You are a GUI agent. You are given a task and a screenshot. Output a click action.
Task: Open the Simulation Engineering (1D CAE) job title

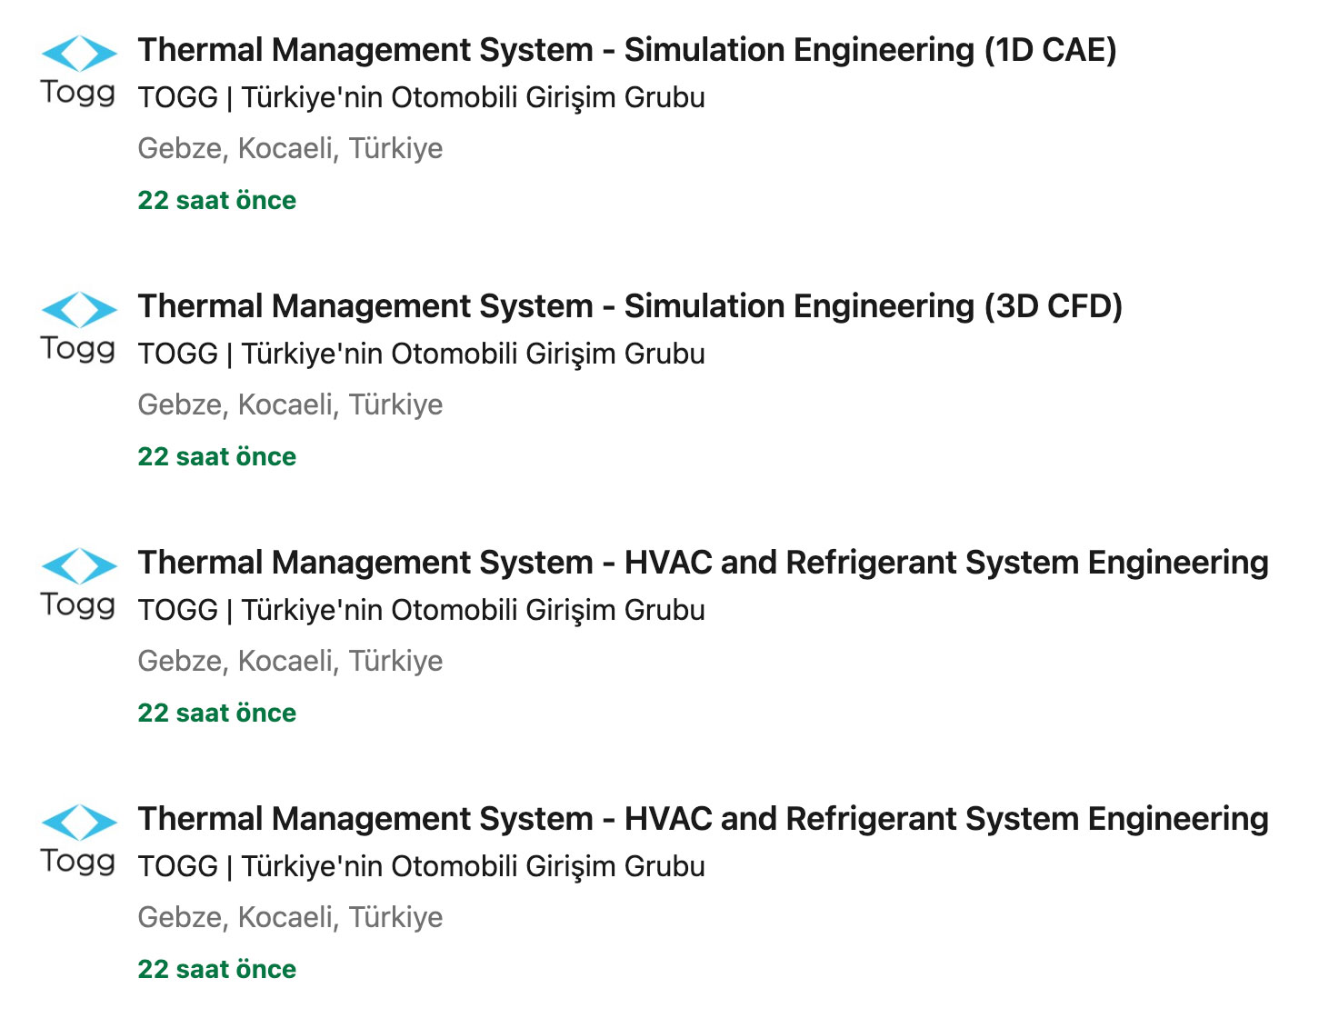[627, 50]
